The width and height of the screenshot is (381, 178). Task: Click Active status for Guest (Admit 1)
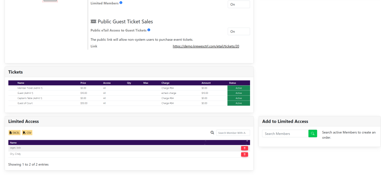tap(238, 93)
